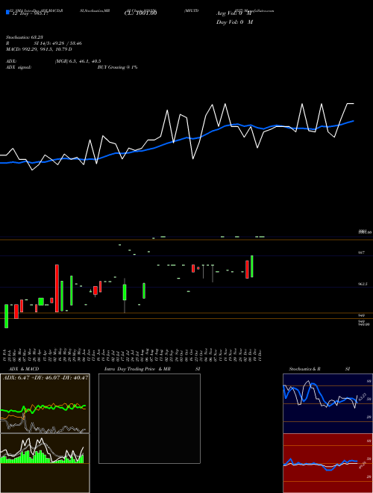
Task: Click the 'Stochastics & R' panel title
Action: tap(304, 369)
